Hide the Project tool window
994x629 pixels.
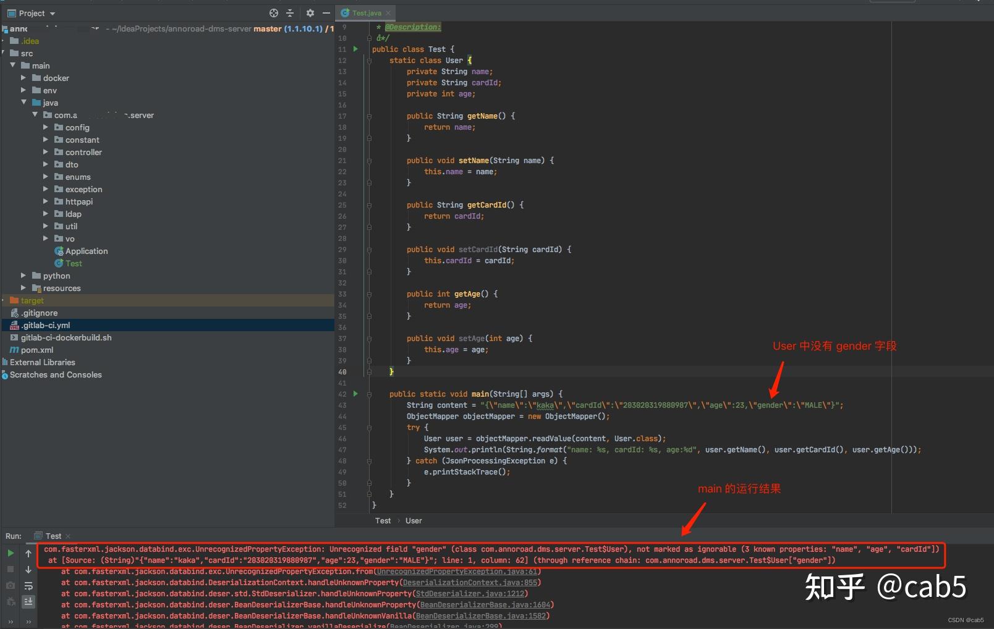(x=326, y=13)
